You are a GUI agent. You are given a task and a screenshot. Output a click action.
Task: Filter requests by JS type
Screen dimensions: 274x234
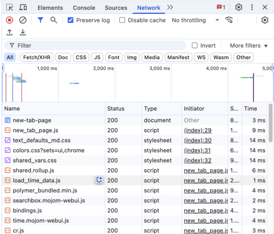coord(97,57)
